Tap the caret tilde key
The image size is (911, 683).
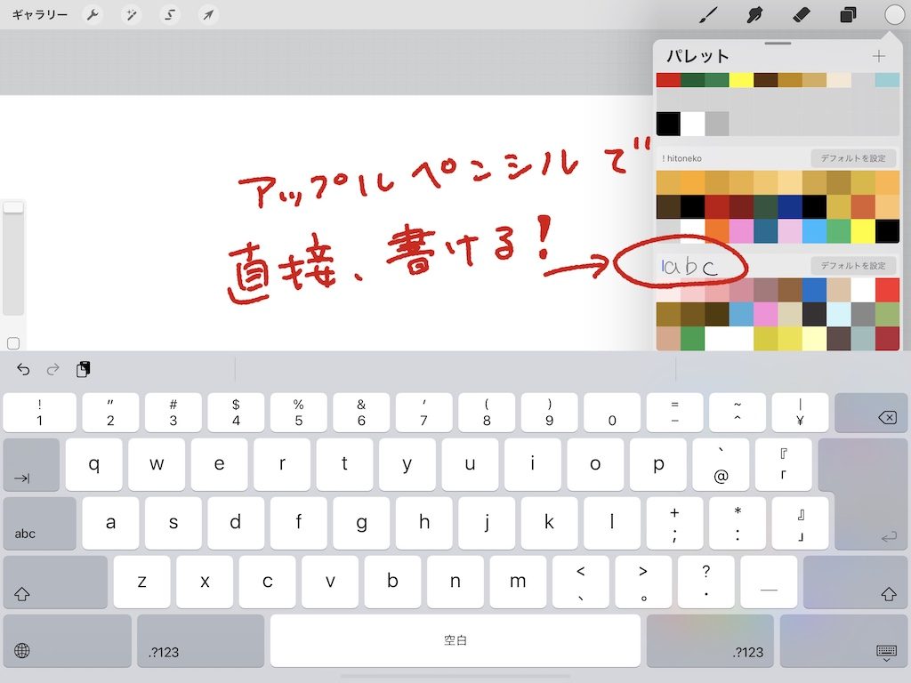point(738,413)
